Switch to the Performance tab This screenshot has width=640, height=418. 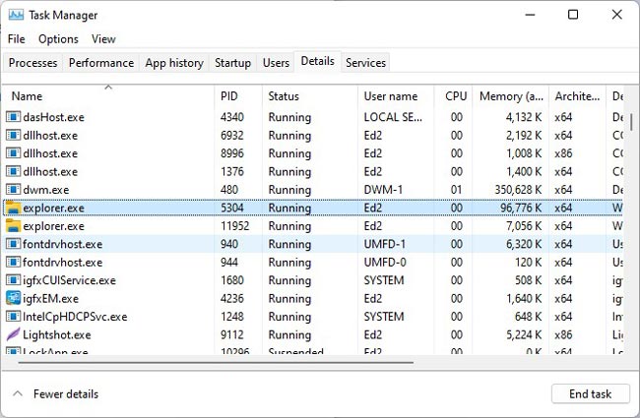pyautogui.click(x=101, y=63)
